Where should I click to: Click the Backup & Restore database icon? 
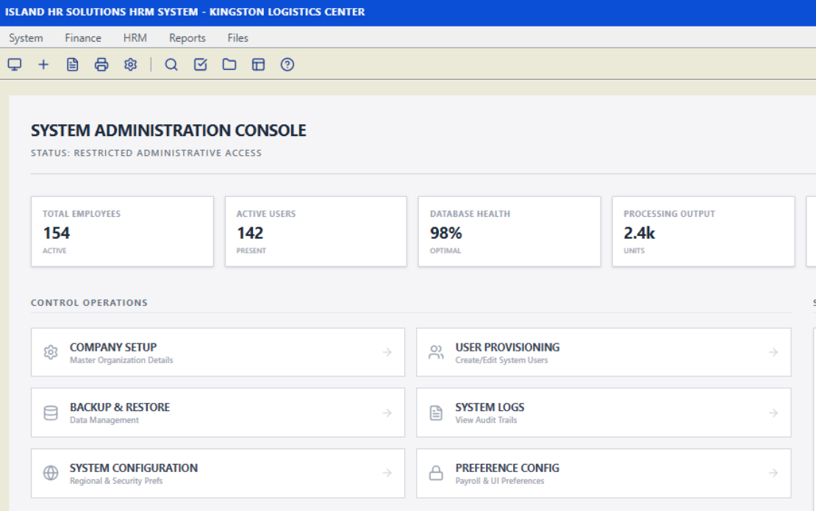click(51, 412)
